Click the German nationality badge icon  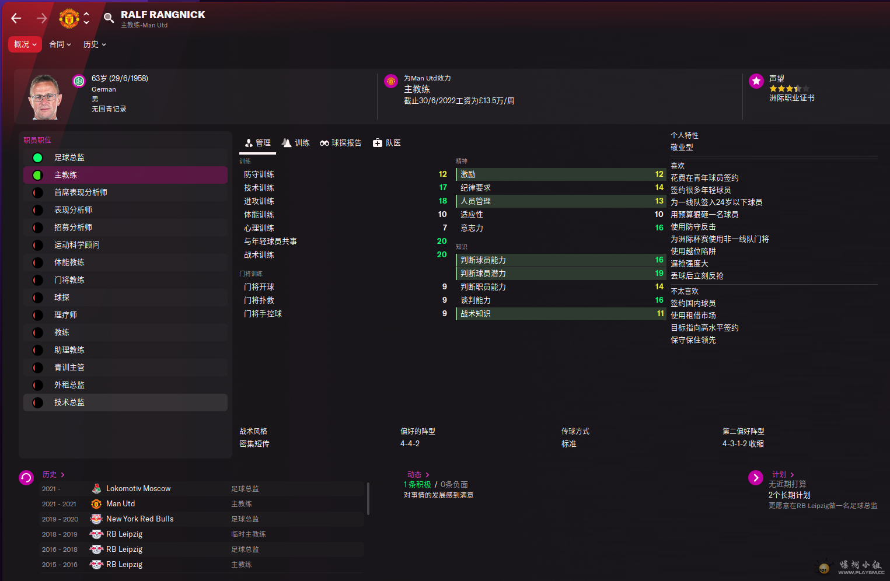(79, 81)
